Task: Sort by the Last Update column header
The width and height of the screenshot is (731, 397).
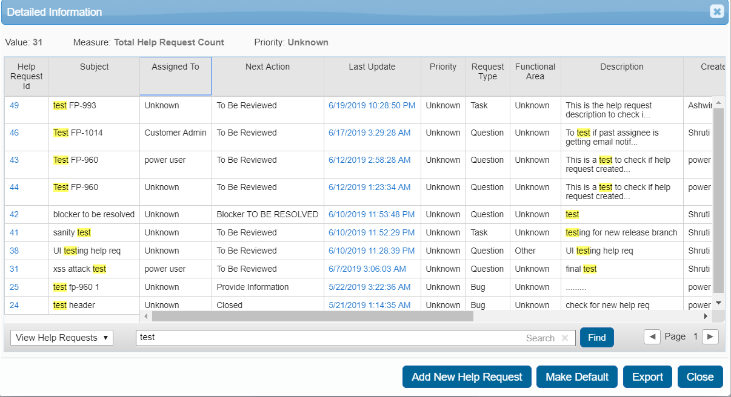Action: tap(372, 67)
